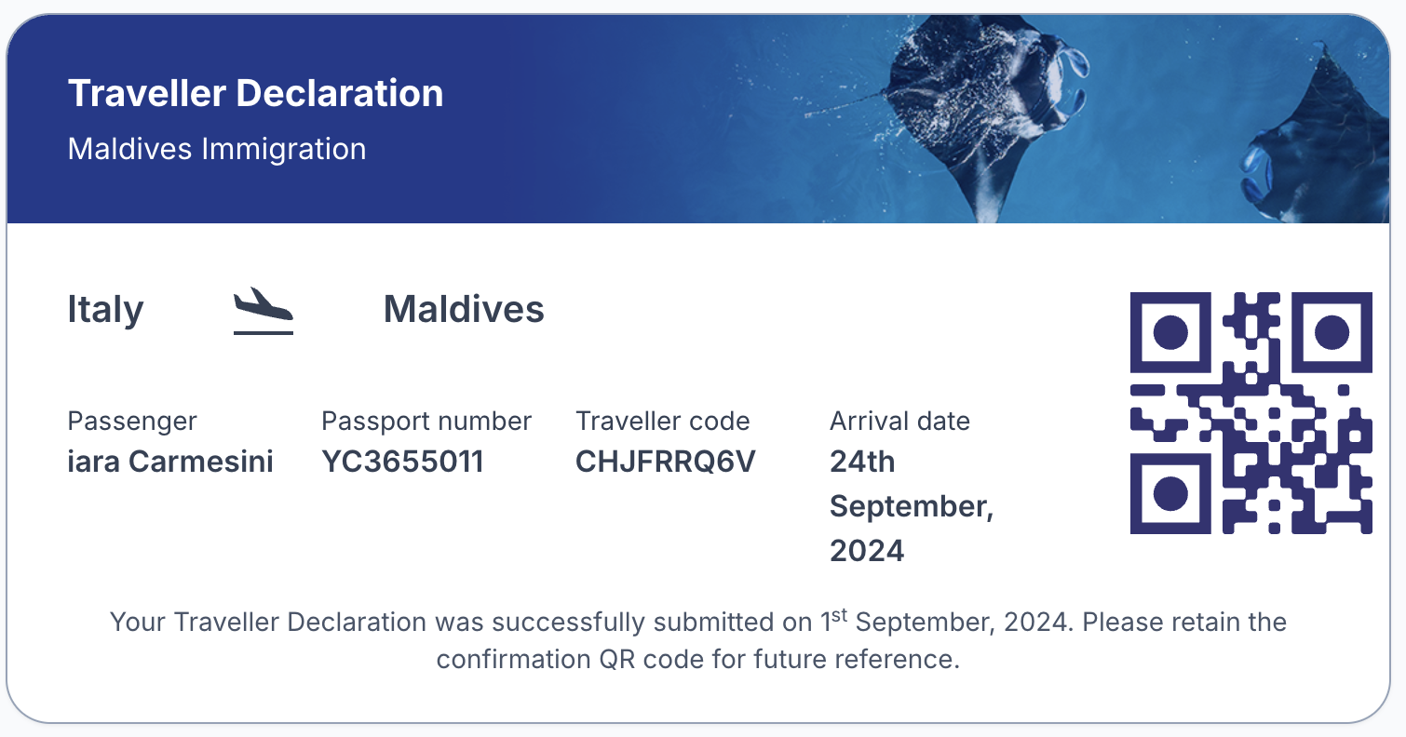
Task: Select passport number YC3655011
Action: pyautogui.click(x=402, y=462)
